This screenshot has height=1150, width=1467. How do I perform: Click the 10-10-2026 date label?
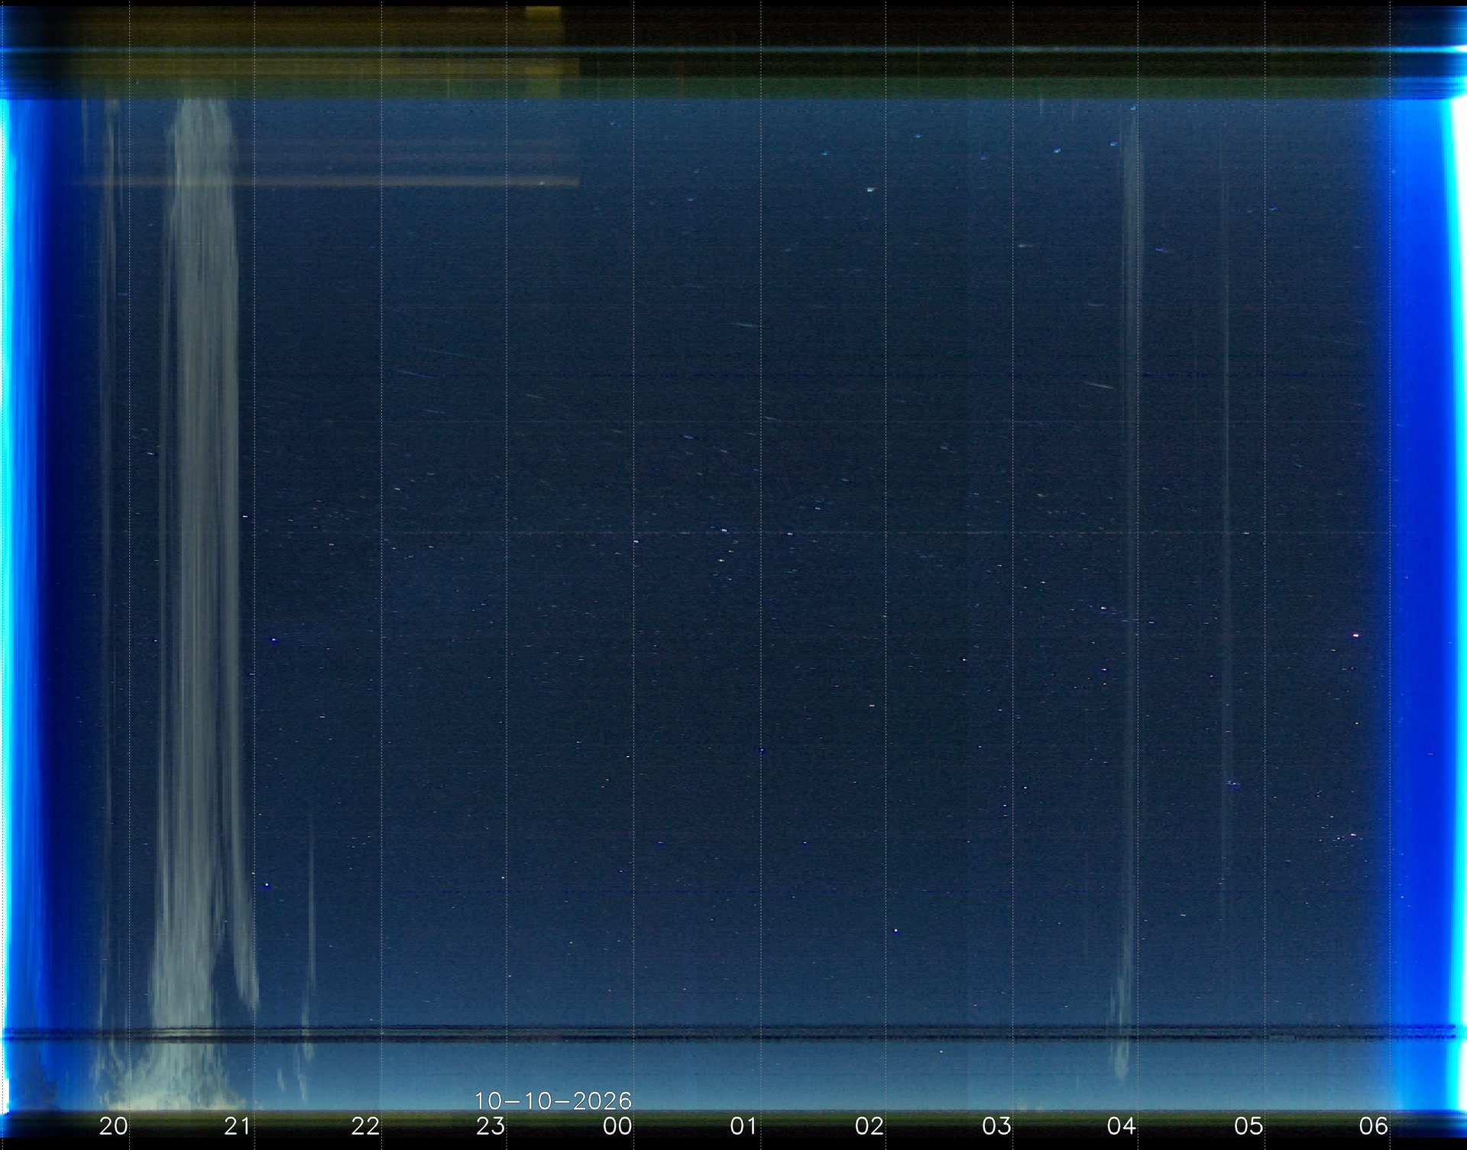pos(553,1100)
